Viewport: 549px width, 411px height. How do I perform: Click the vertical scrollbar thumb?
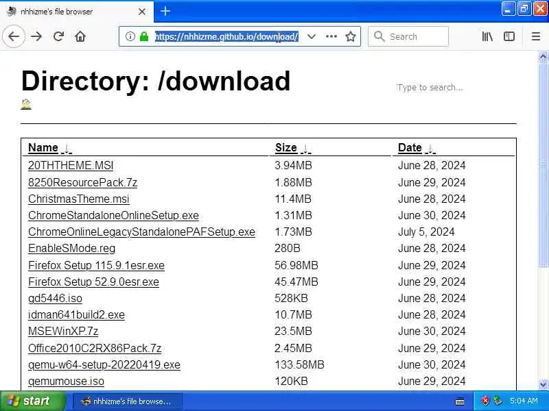point(543,164)
